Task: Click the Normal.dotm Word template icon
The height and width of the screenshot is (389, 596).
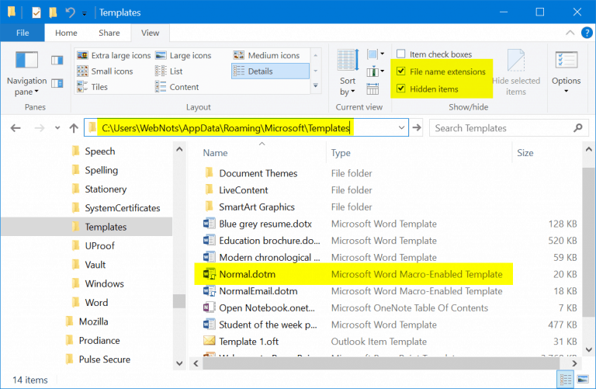Action: [210, 274]
